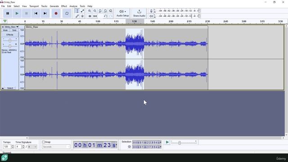This screenshot has height=162, width=288.
Task: Click the horizontal scrollbar left arrow
Action: pyautogui.click(x=27, y=138)
